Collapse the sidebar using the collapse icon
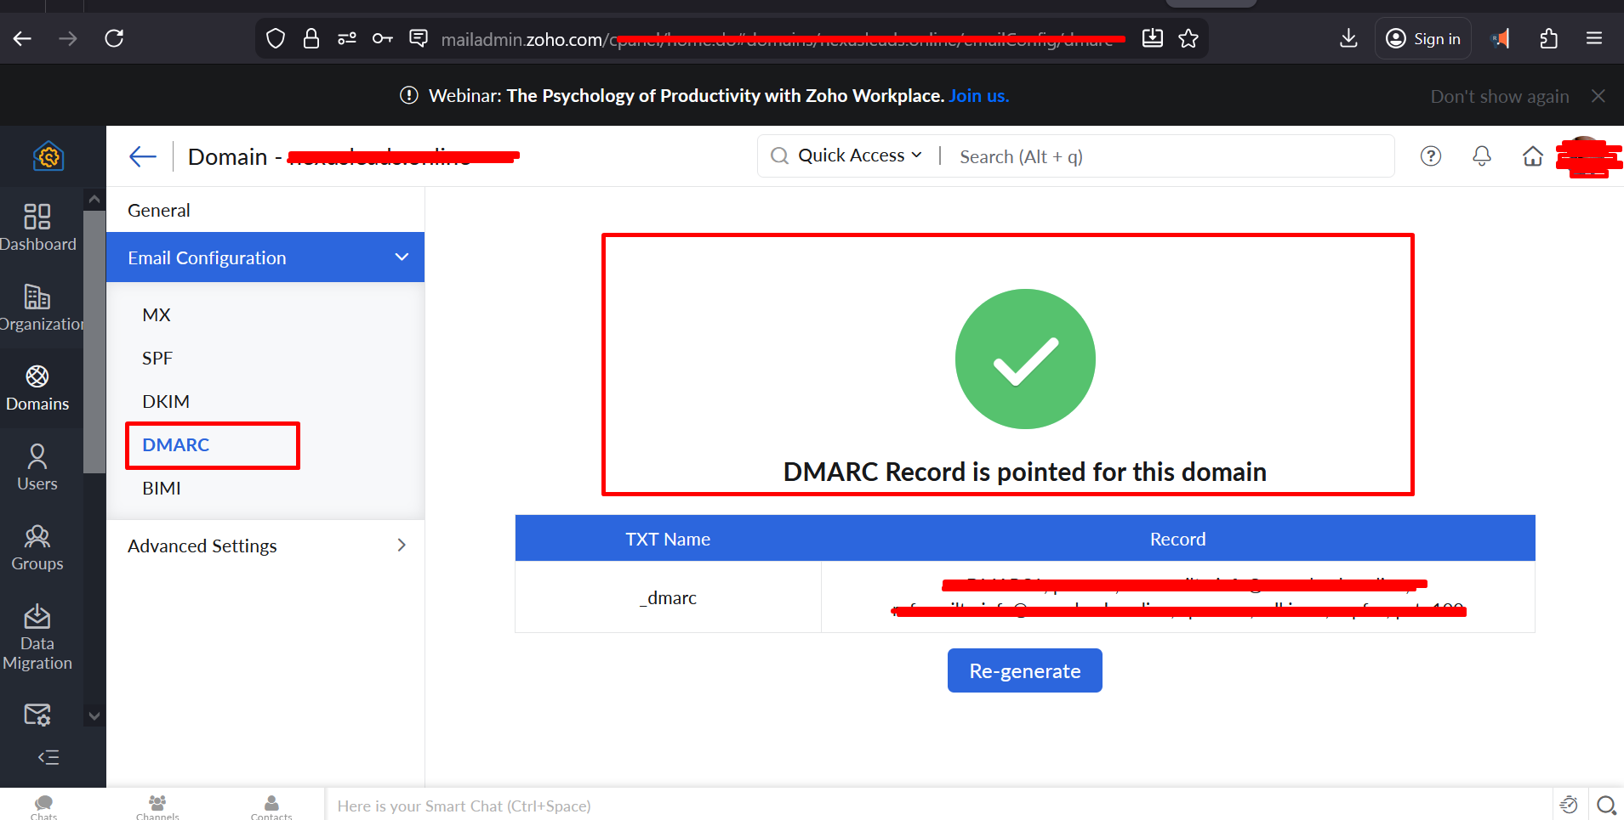This screenshot has width=1624, height=820. click(x=48, y=757)
